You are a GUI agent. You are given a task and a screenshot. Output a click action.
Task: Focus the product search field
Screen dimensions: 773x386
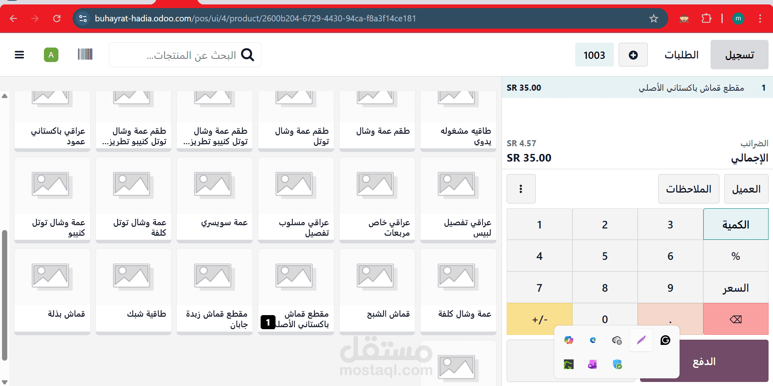(x=185, y=55)
